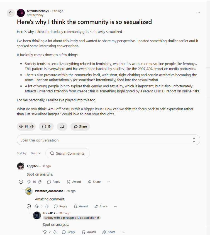
Task: Open more options on Weather_Aaaaaaaaa's comment
Action: click(115, 207)
